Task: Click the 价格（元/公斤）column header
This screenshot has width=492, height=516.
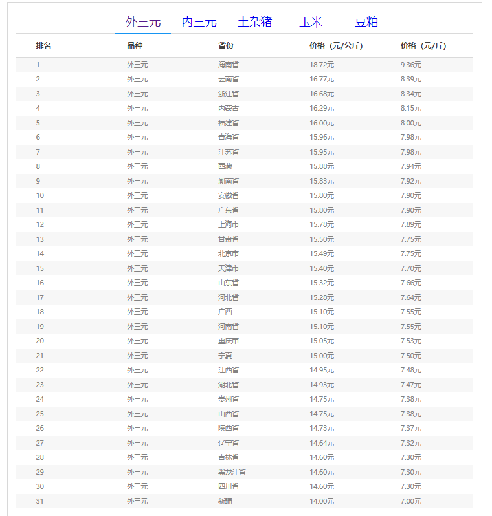Action: (336, 46)
